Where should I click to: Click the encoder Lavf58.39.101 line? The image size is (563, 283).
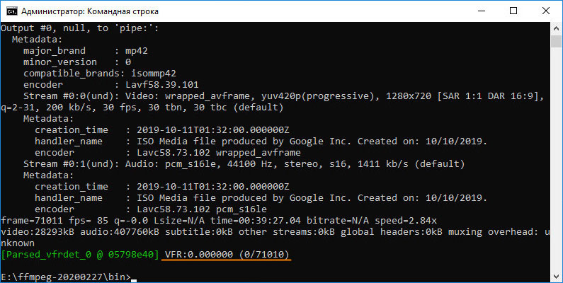(111, 85)
